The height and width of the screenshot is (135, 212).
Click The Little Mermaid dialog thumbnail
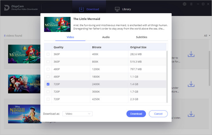point(57,25)
